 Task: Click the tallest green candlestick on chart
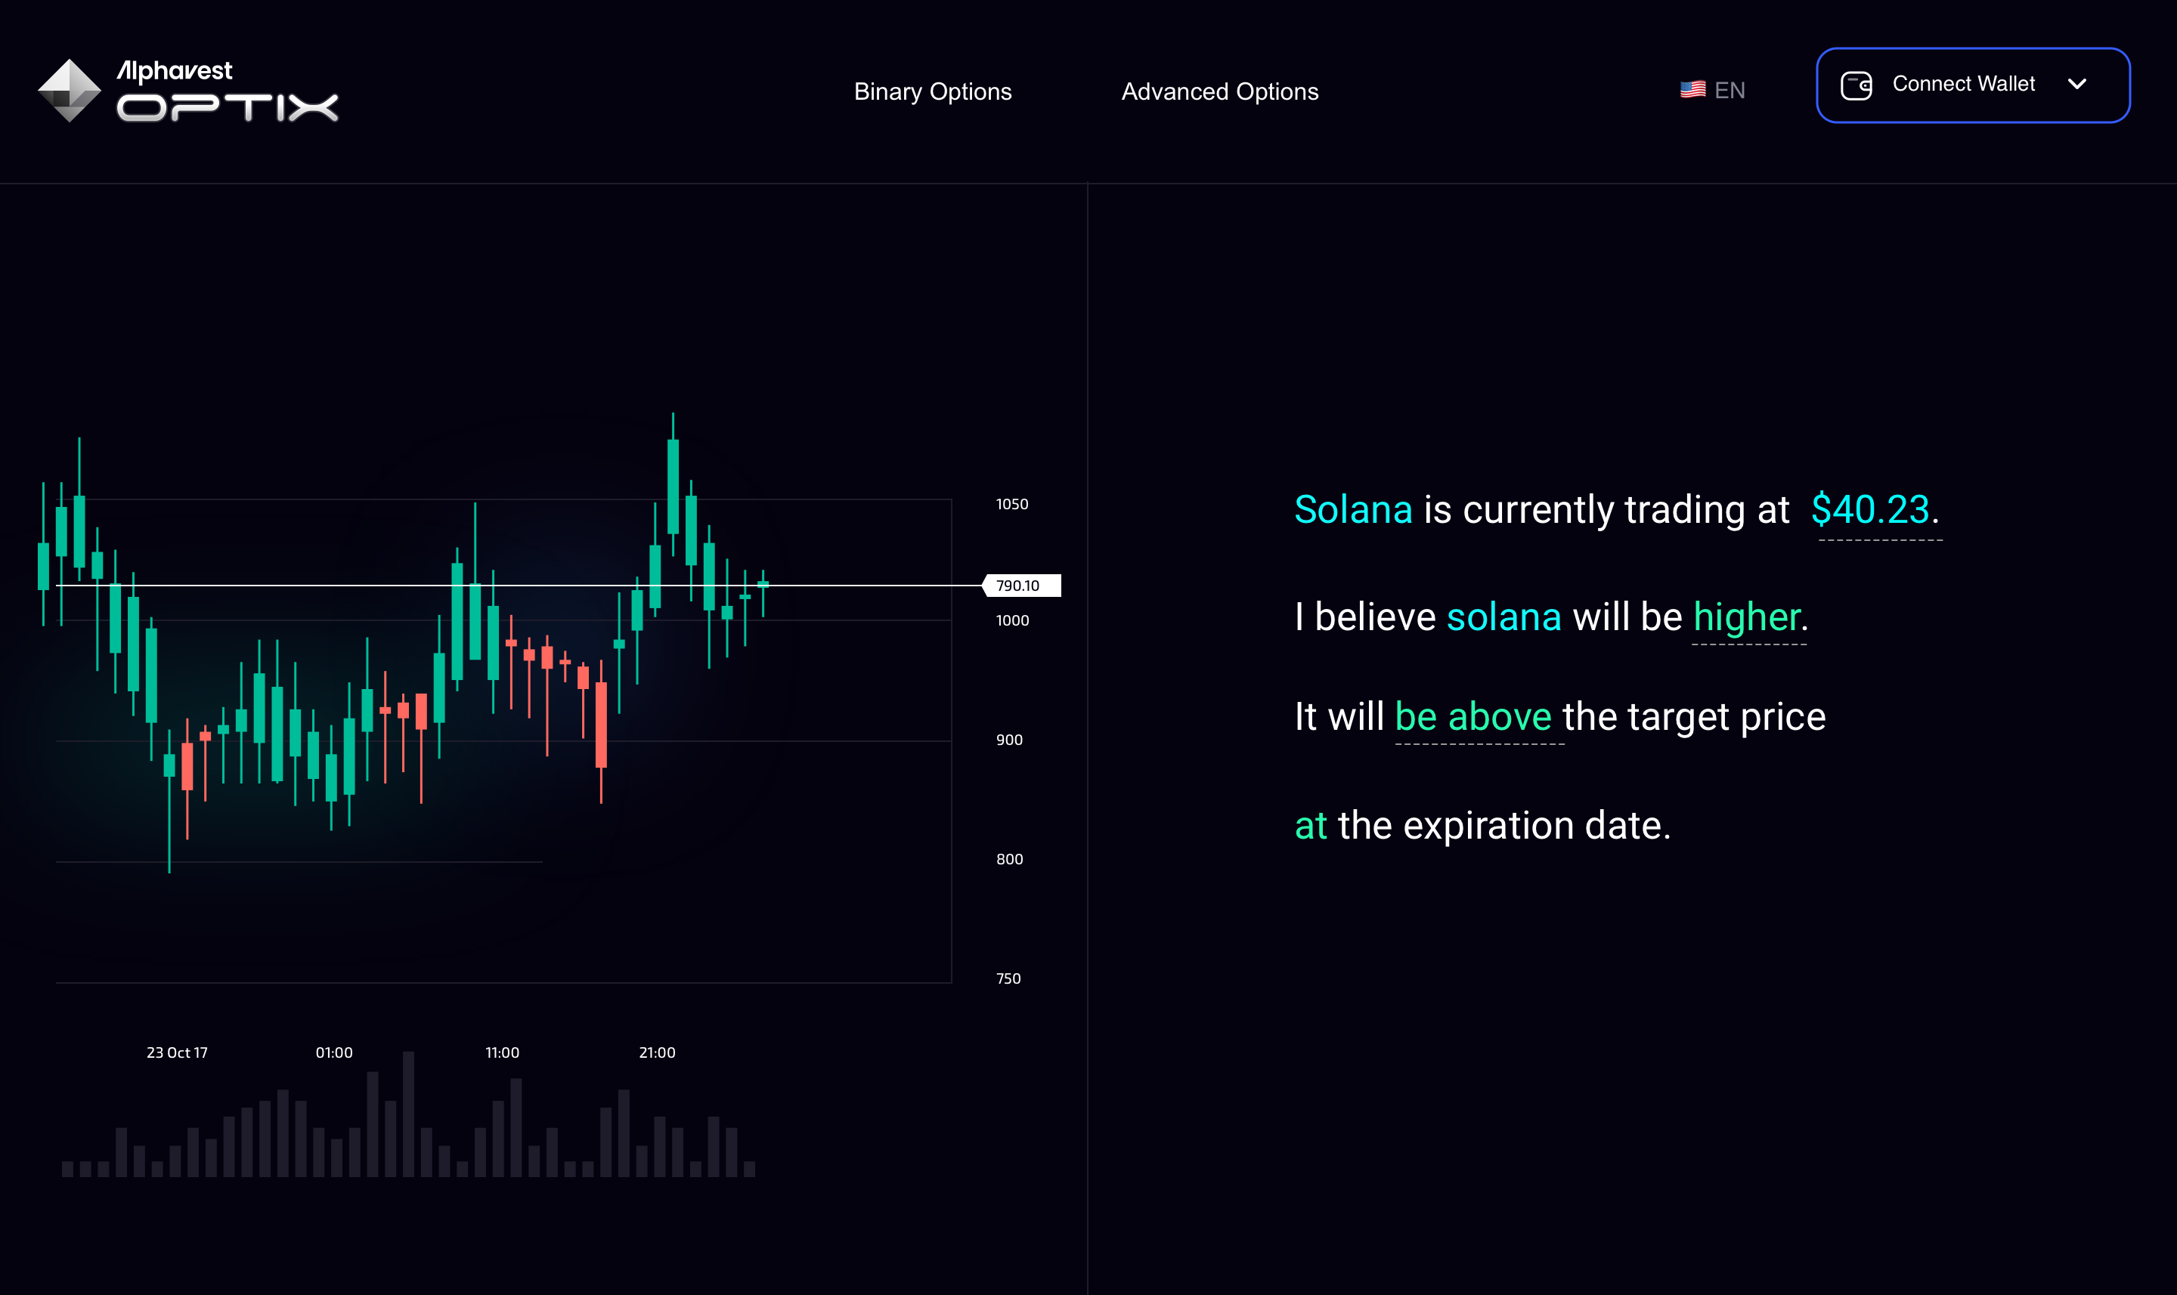click(673, 485)
